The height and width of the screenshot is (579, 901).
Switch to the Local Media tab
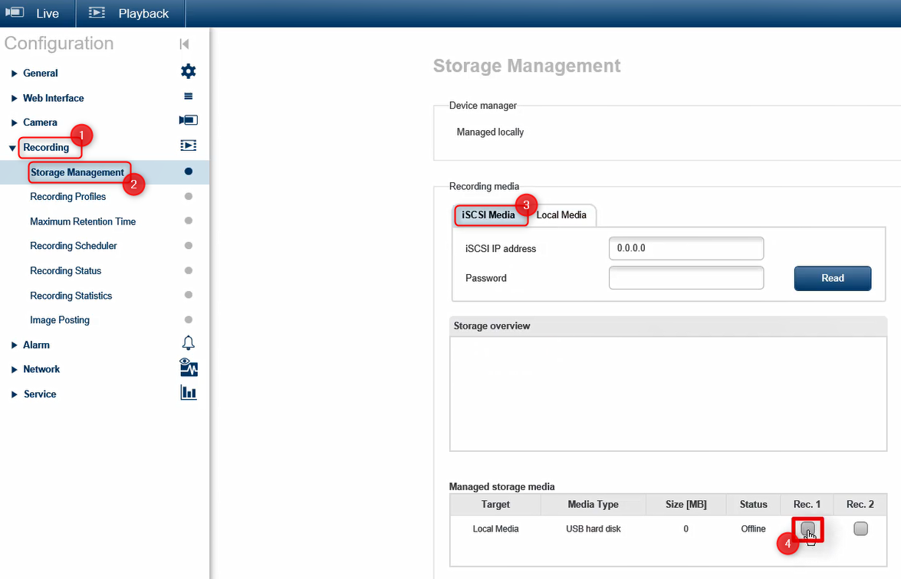pyautogui.click(x=561, y=215)
